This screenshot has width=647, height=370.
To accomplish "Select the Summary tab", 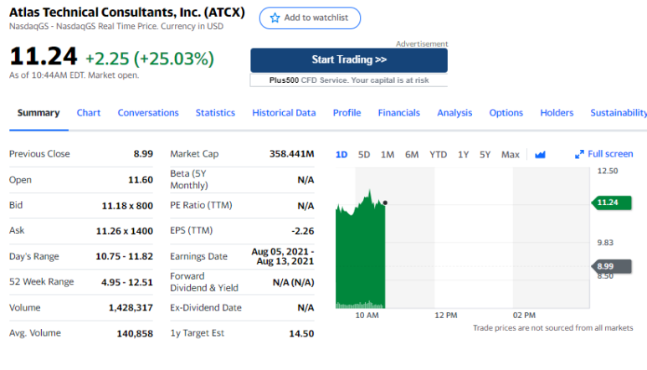I will [x=39, y=113].
